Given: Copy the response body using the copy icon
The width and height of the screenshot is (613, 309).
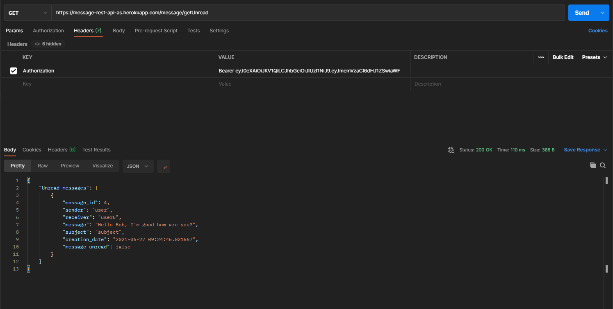Looking at the screenshot, I should (x=592, y=165).
